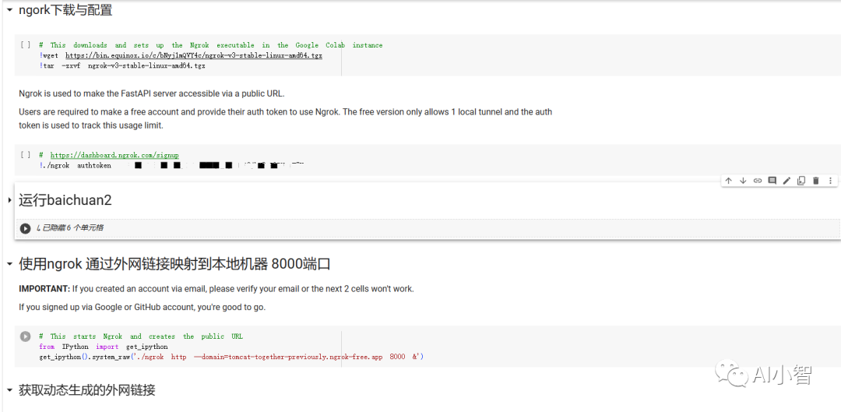Image resolution: width=841 pixels, height=412 pixels.
Task: Click the 'This downloads and sets up' comment
Action: [211, 45]
